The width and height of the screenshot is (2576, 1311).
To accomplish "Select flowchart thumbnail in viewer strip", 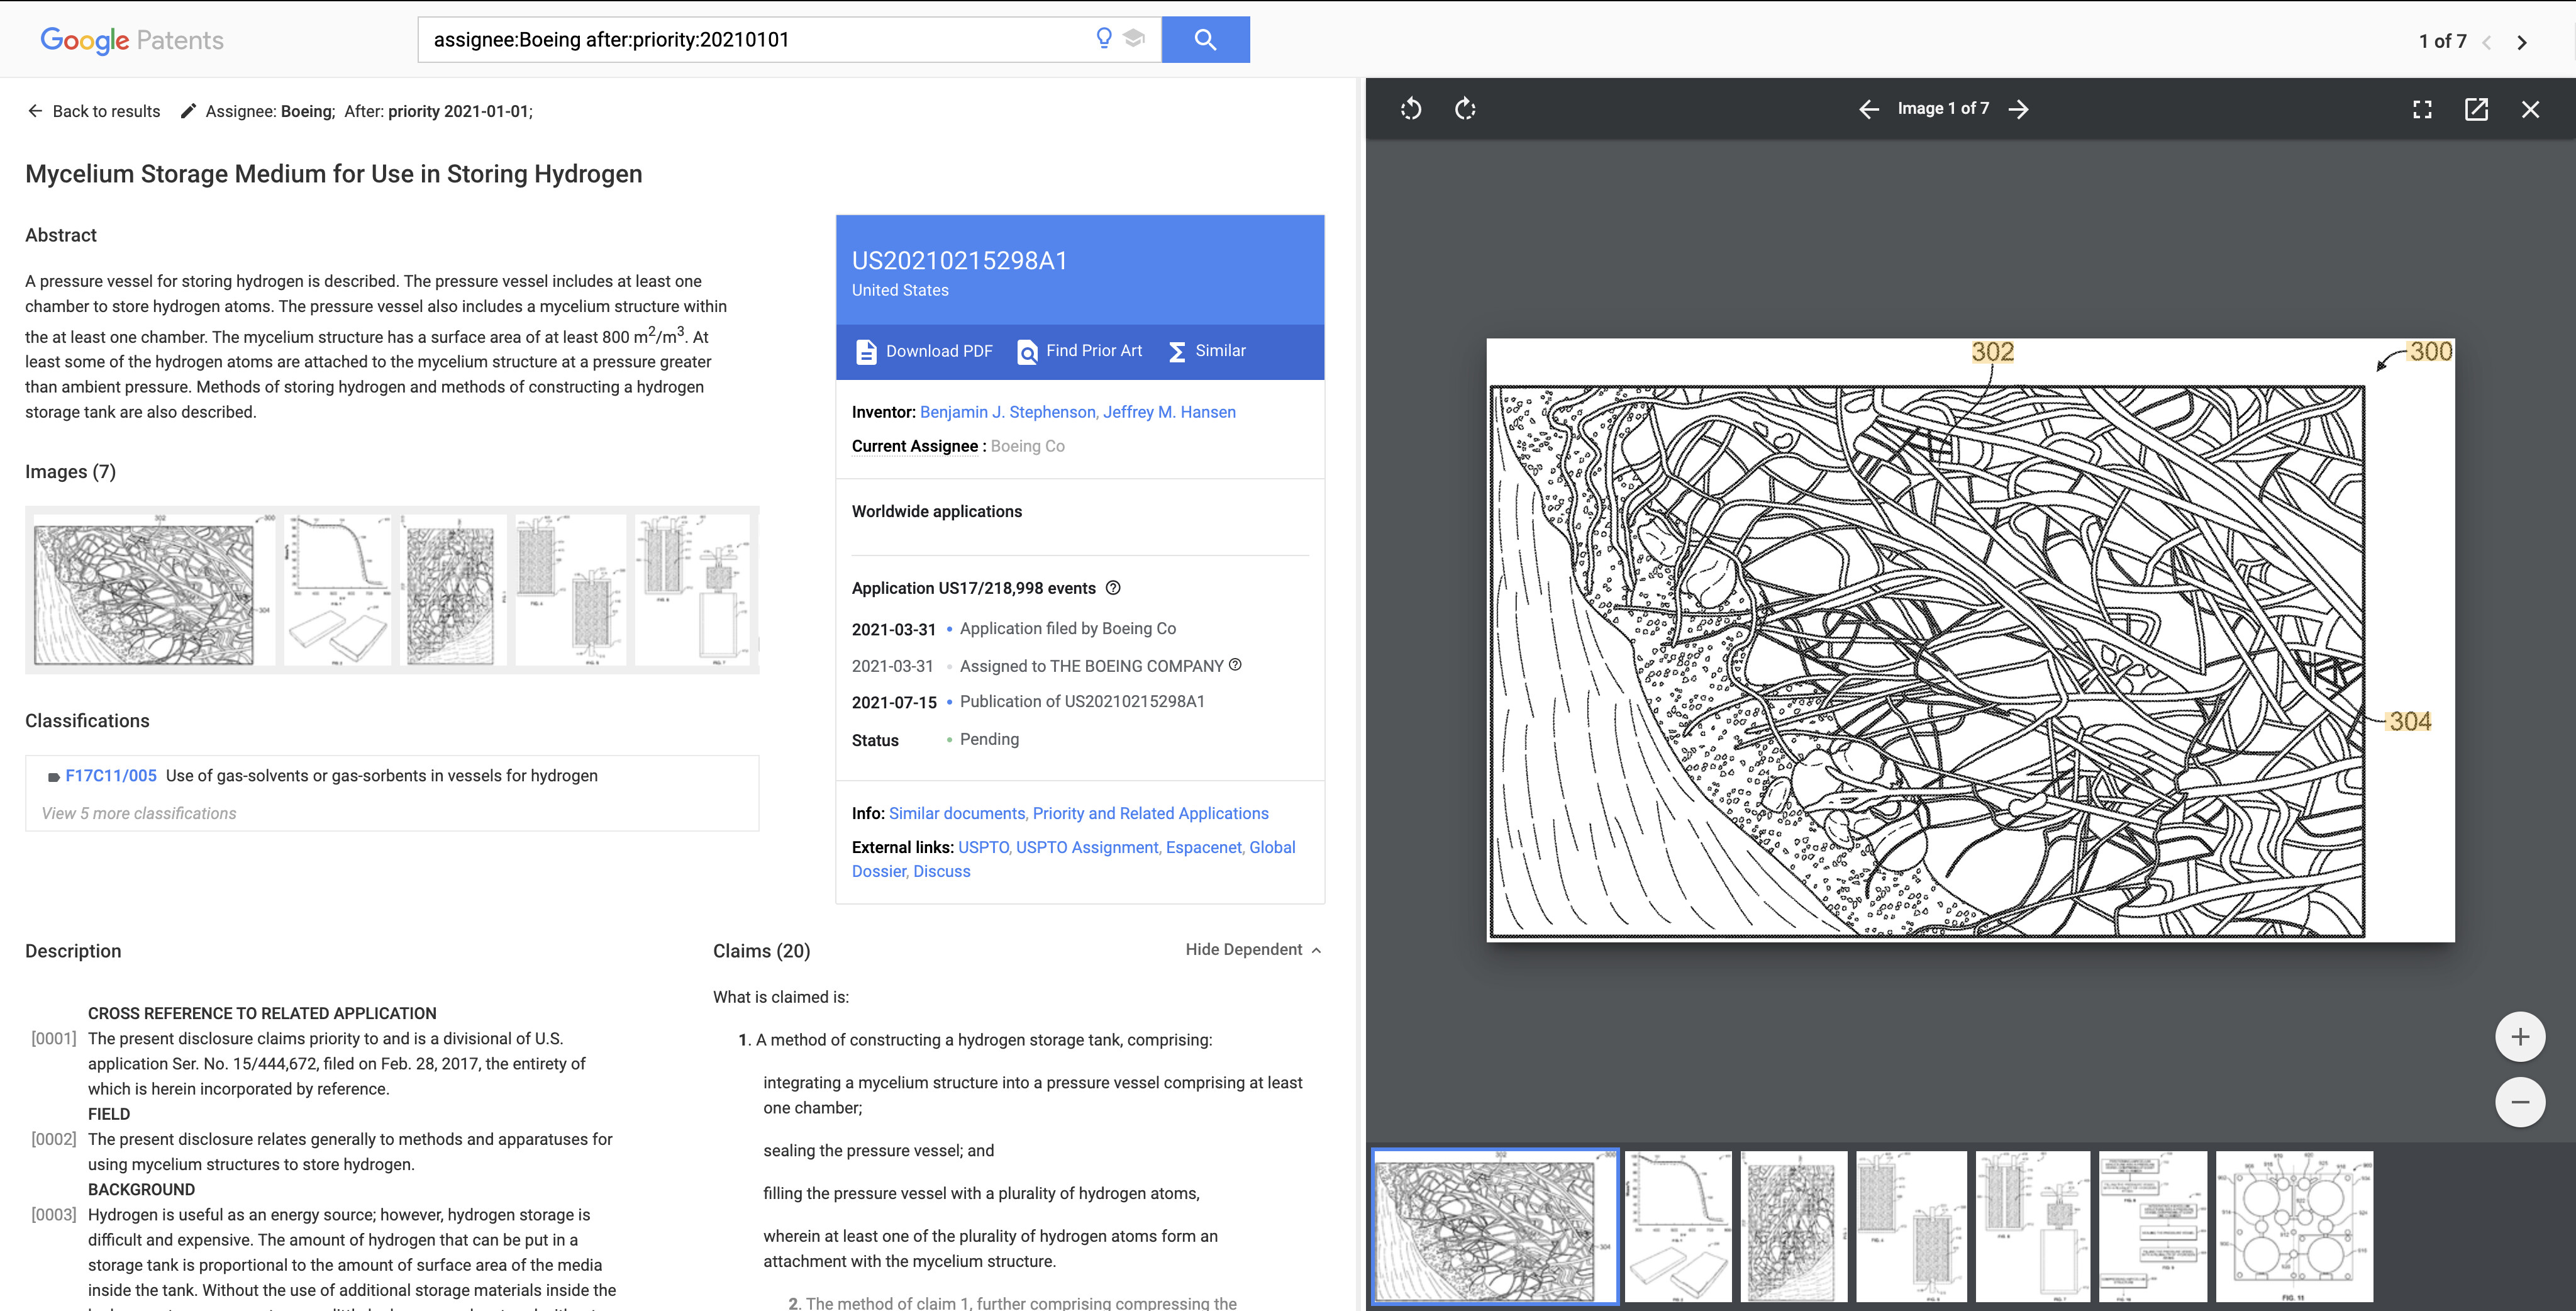I will [x=2152, y=1226].
